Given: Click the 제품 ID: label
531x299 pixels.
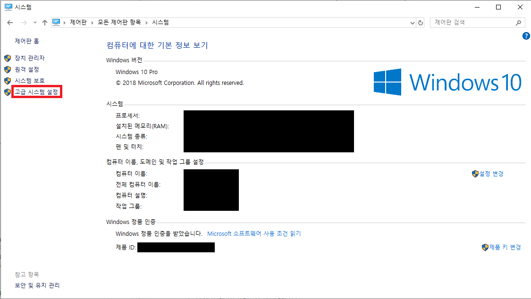Looking at the screenshot, I should click(x=126, y=247).
